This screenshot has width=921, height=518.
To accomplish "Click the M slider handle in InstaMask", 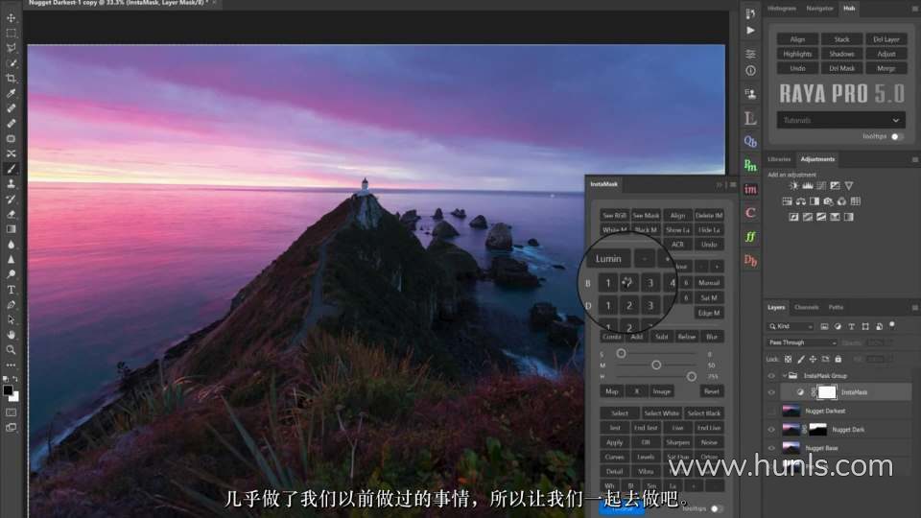I will click(x=656, y=365).
